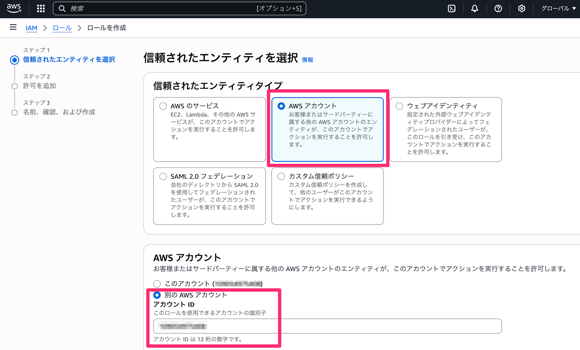
Task: Open the グローバル region dropdown
Action: tap(558, 8)
